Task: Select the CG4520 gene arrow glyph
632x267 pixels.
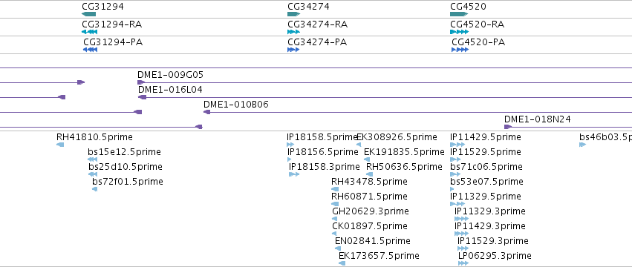Action: tap(459, 14)
